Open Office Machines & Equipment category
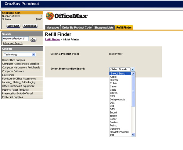 coord(18,86)
